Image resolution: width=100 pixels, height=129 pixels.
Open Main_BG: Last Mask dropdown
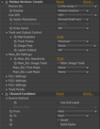pos(73,72)
